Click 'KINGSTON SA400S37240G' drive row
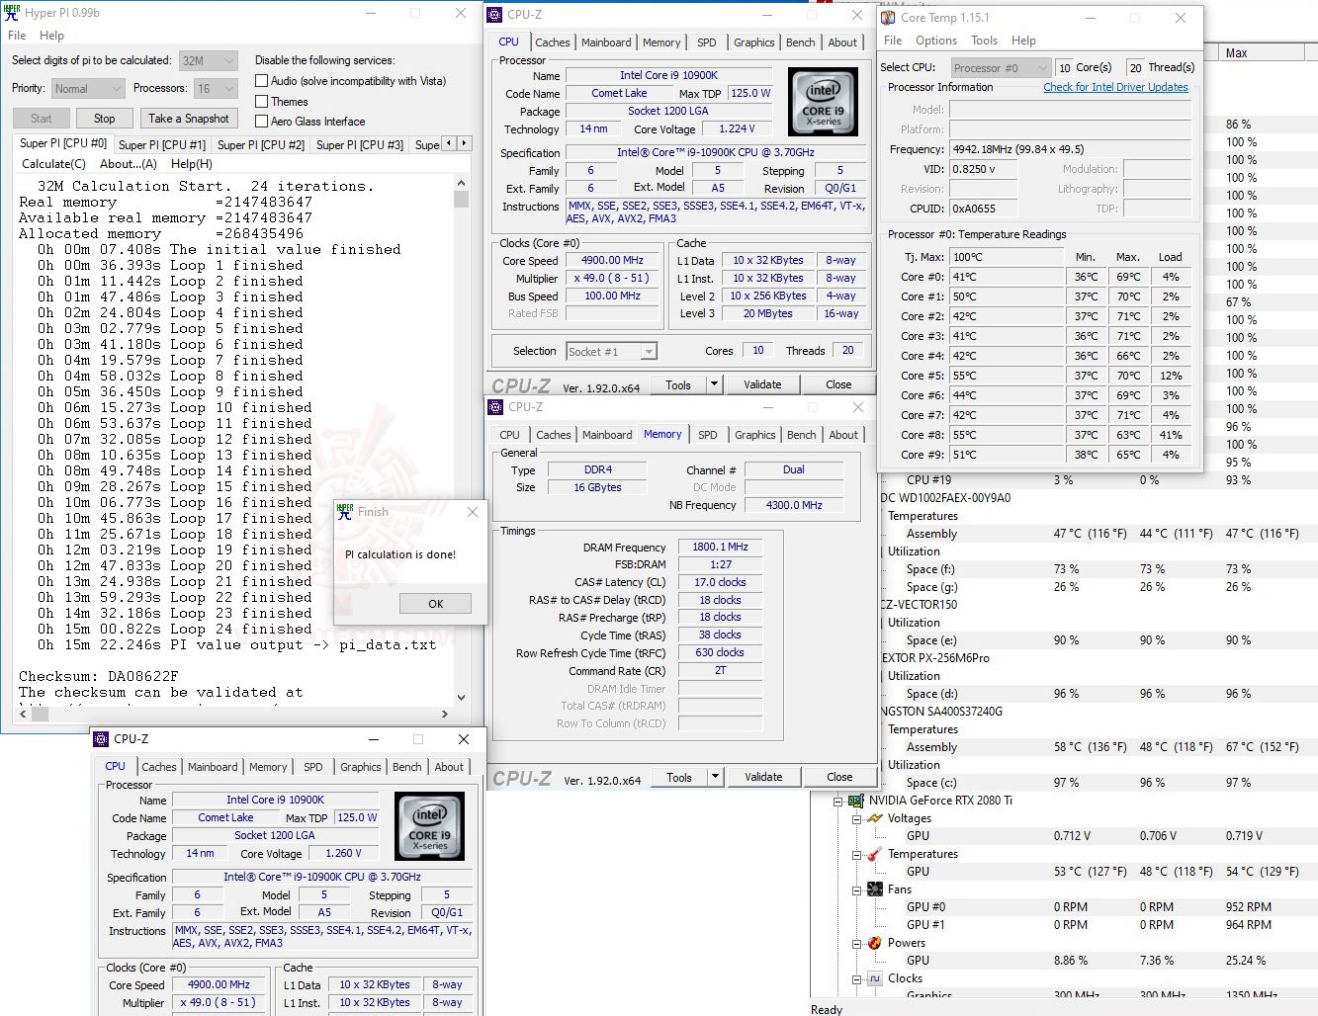1318x1016 pixels. tap(941, 712)
